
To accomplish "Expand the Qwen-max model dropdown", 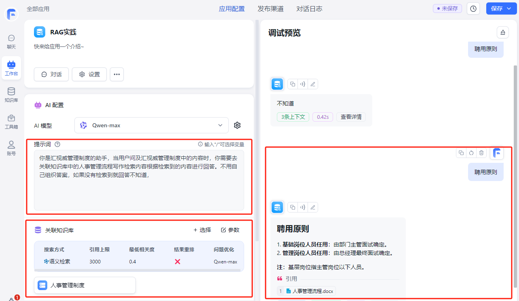I will click(152, 125).
